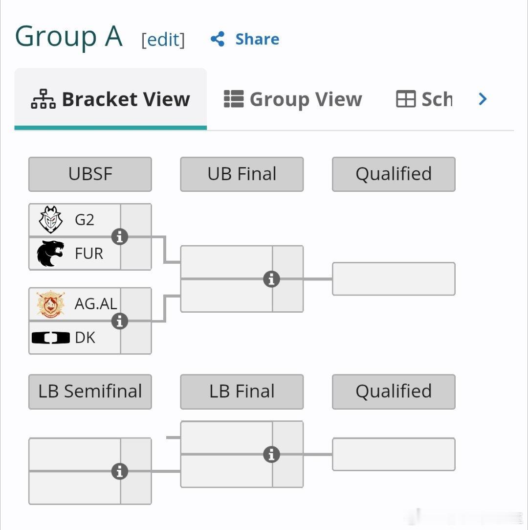Viewport: 528px width, 530px height.
Task: Click the DK team logo
Action: pos(51,338)
